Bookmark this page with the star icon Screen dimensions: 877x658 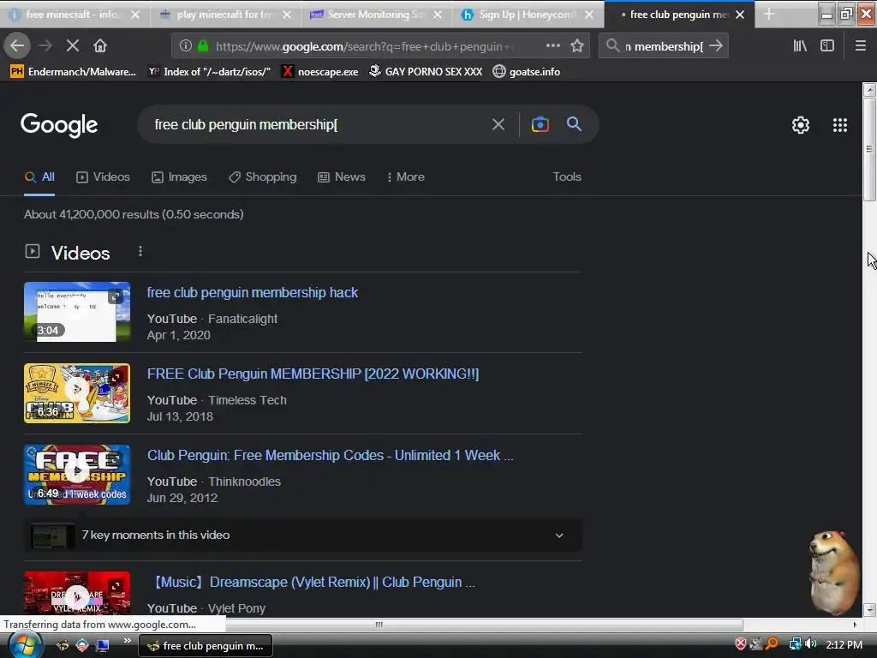point(577,46)
